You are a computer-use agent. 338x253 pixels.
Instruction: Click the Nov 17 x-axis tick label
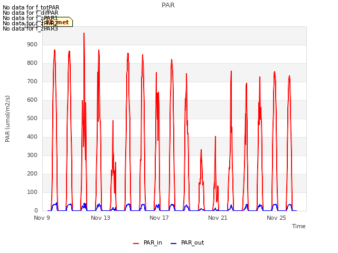pos(159,218)
